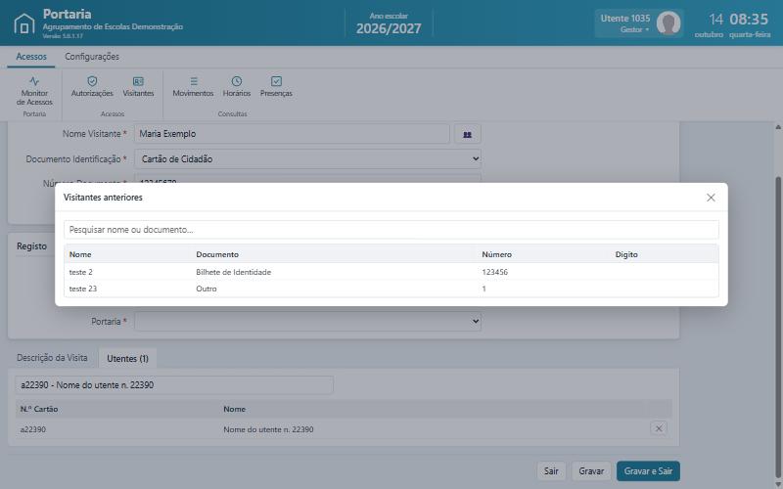Open the Movimentos list icon

point(194,81)
